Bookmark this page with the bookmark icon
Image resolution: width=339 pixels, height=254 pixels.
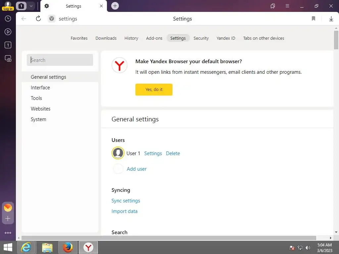point(314,19)
